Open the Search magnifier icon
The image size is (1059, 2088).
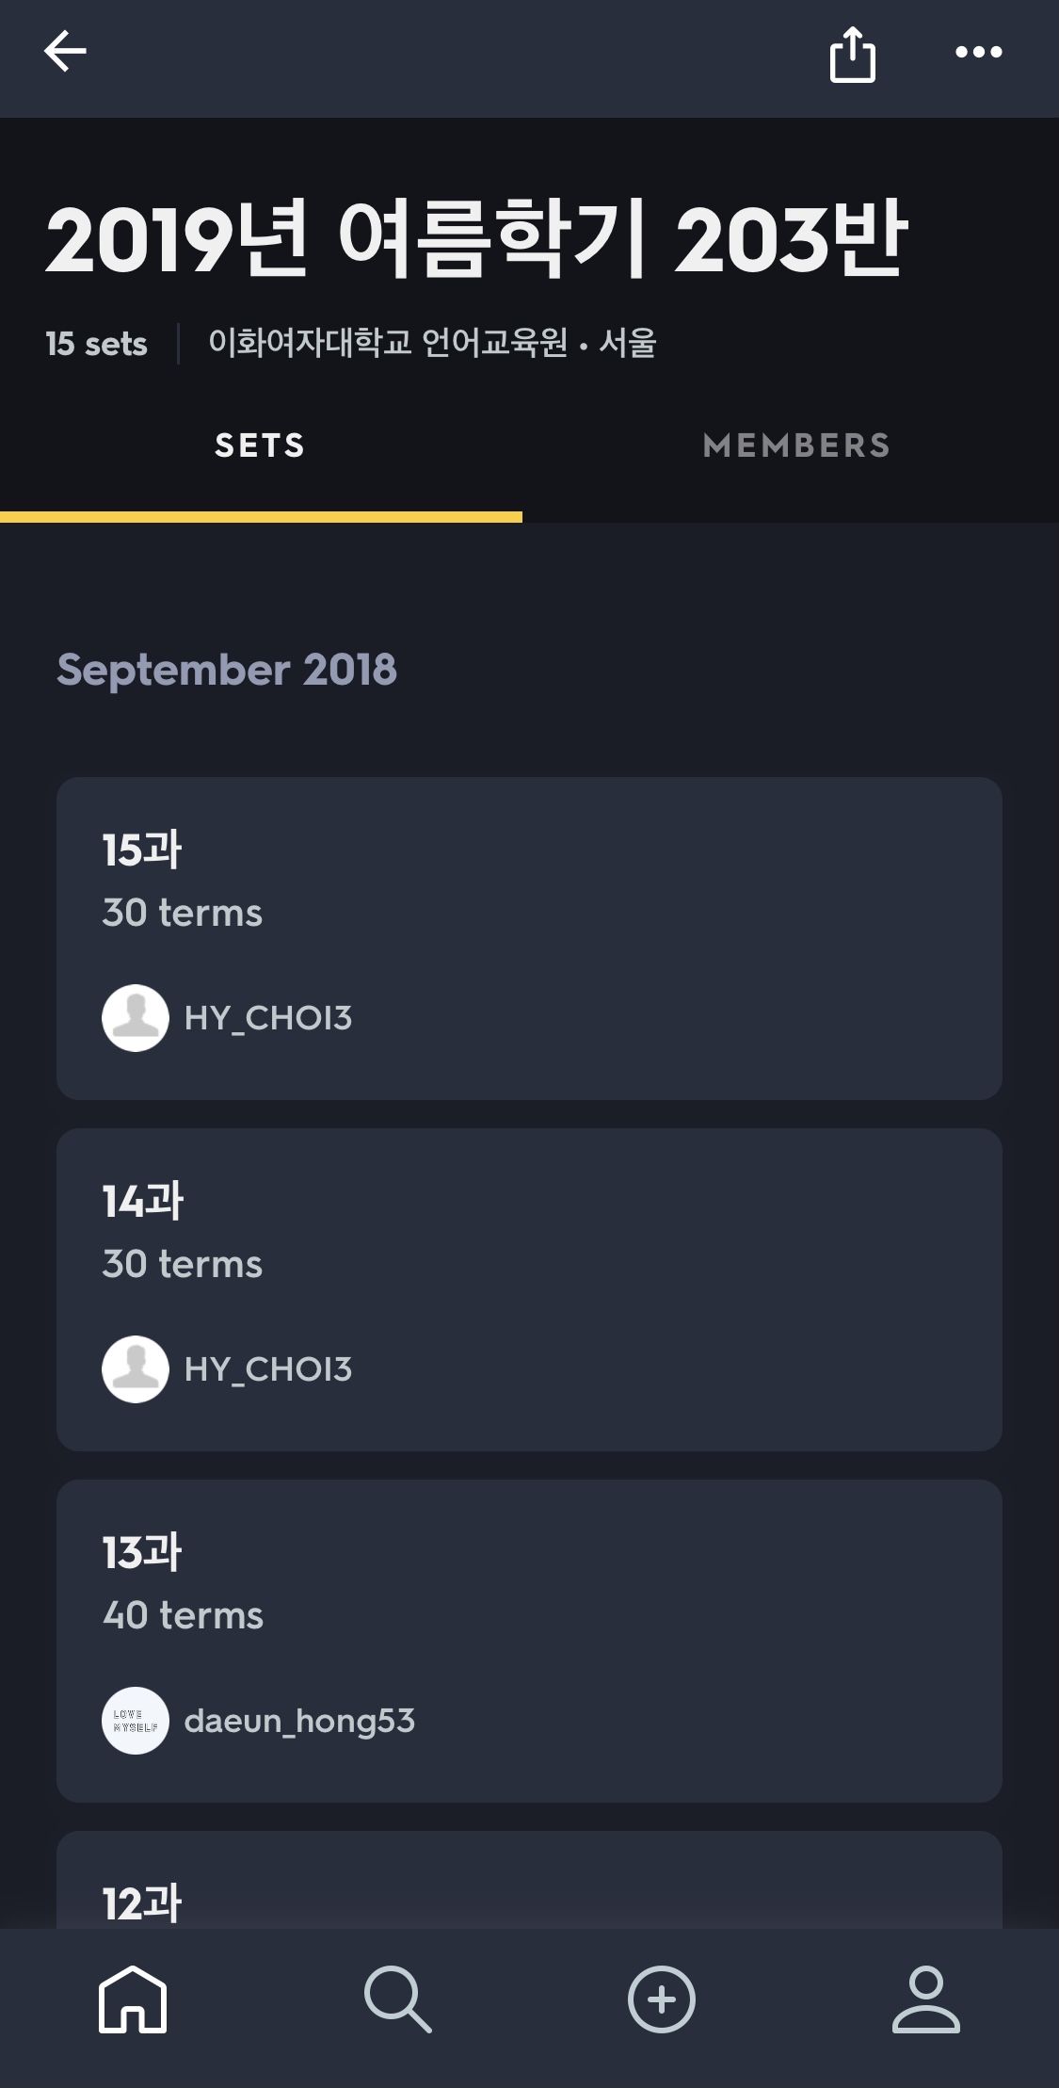point(397,1999)
